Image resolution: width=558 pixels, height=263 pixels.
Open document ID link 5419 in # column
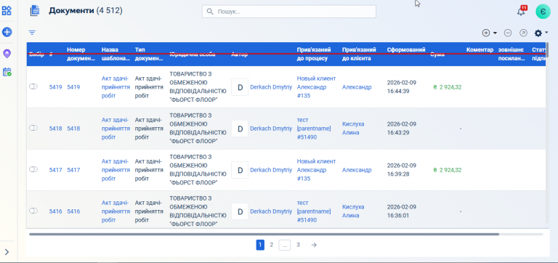coord(55,87)
